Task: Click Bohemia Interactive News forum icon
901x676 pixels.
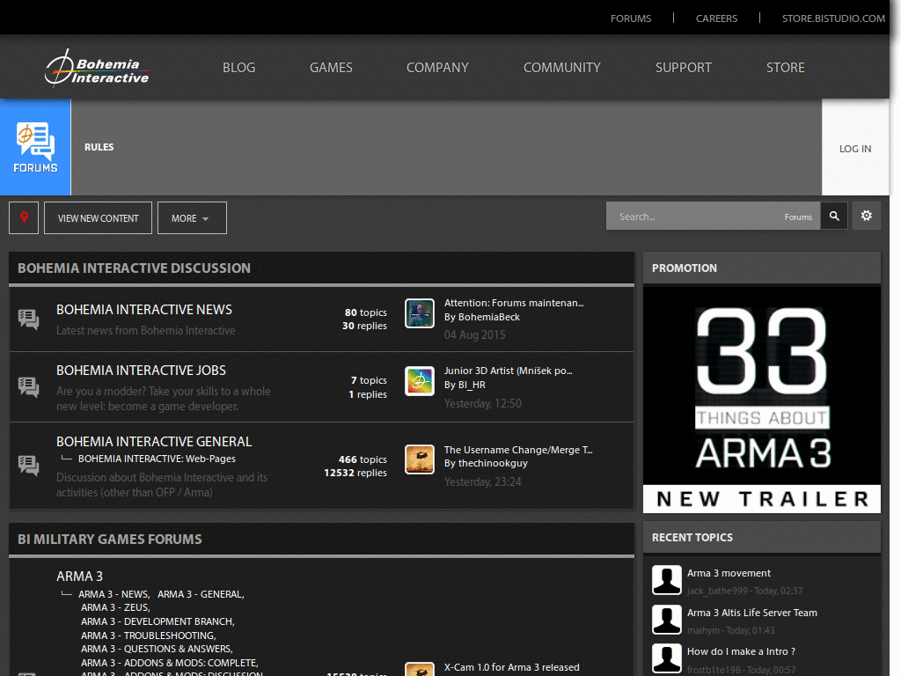Action: 29,319
